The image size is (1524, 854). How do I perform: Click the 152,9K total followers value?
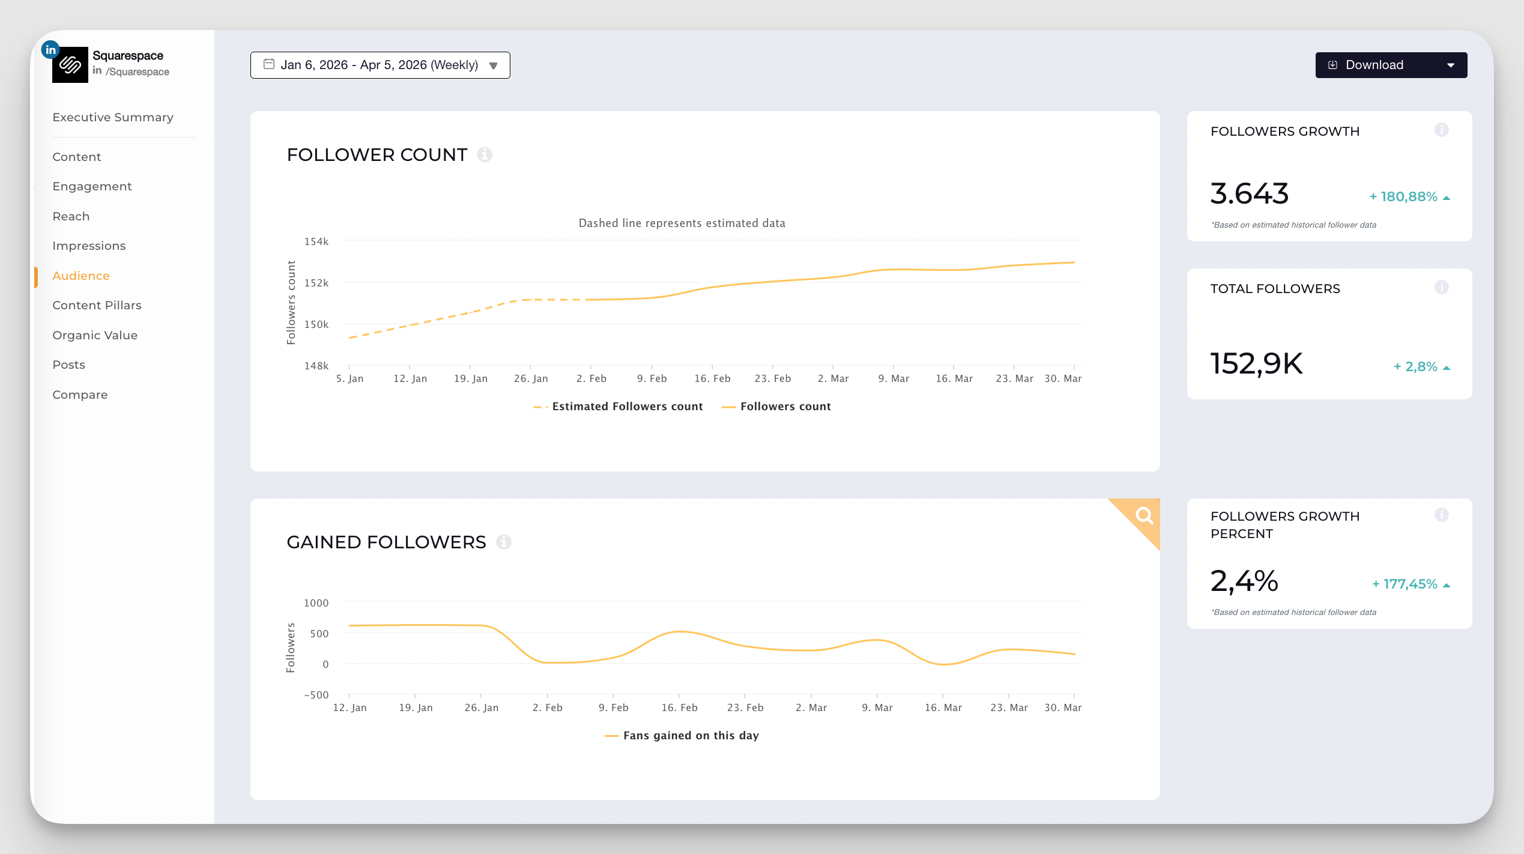[1256, 363]
